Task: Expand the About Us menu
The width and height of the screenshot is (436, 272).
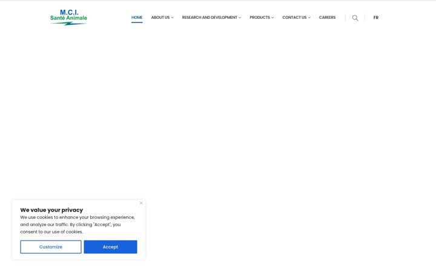Action: pos(162,17)
